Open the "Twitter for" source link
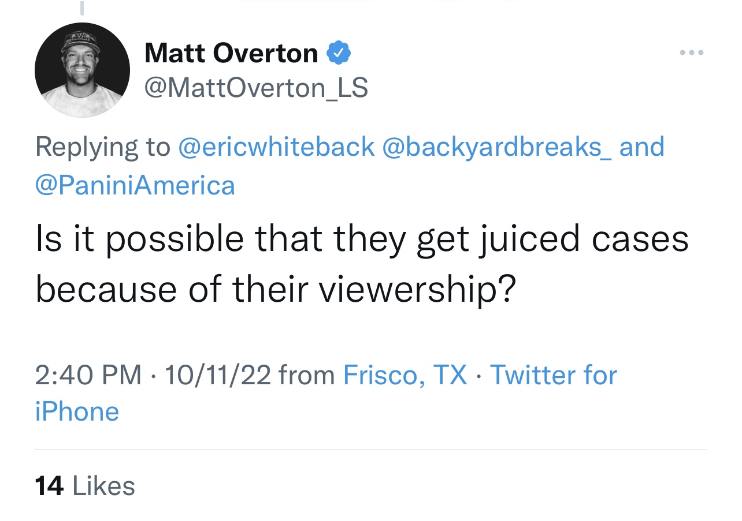 [x=553, y=375]
